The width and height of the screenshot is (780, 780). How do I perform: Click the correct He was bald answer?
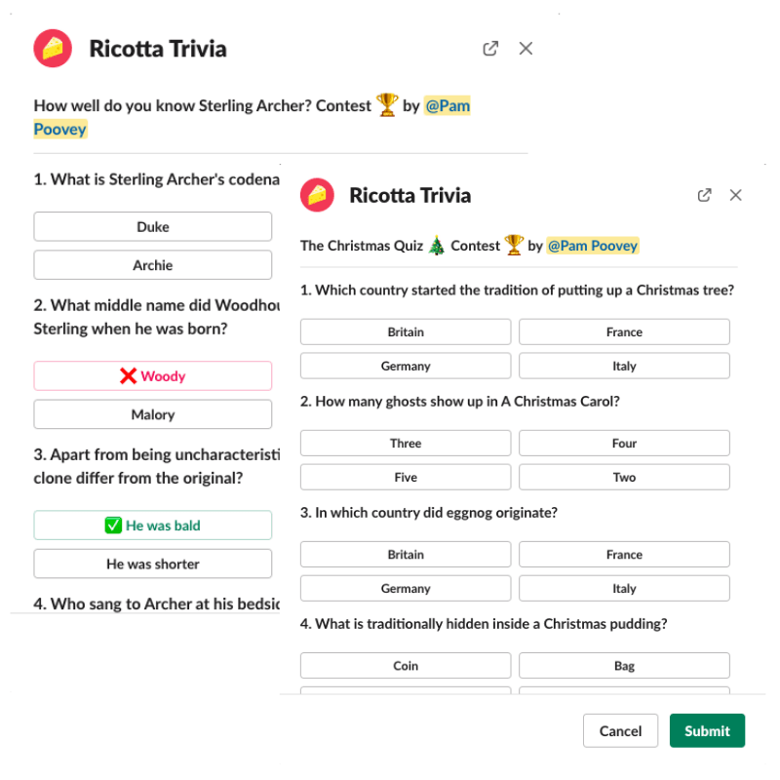click(x=153, y=526)
